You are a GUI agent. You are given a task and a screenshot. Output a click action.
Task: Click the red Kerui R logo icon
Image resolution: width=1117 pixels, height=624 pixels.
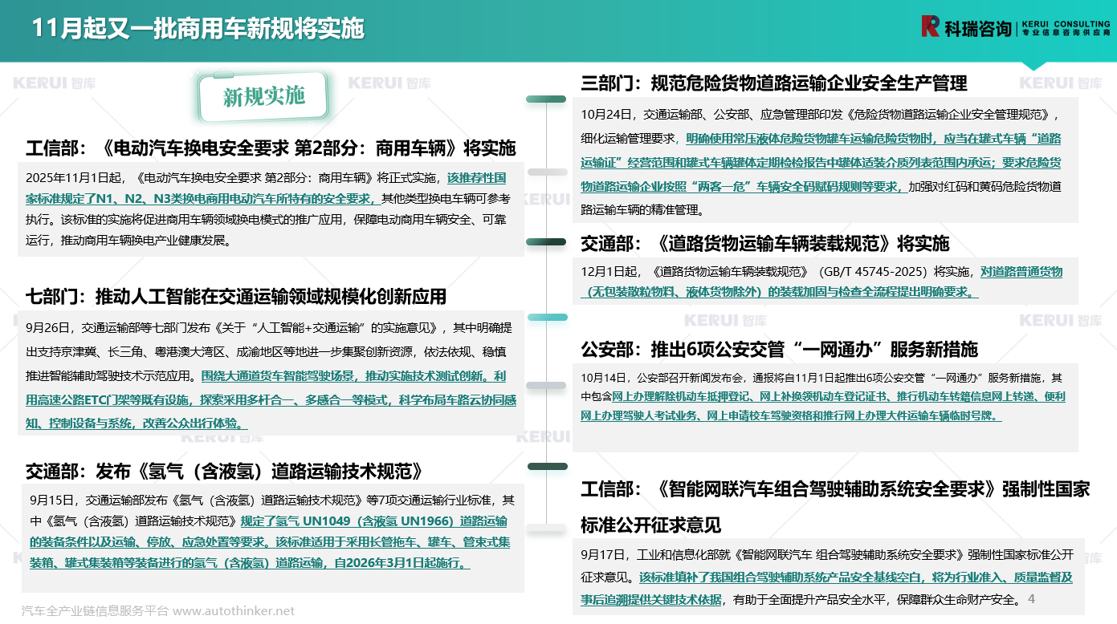pos(930,27)
